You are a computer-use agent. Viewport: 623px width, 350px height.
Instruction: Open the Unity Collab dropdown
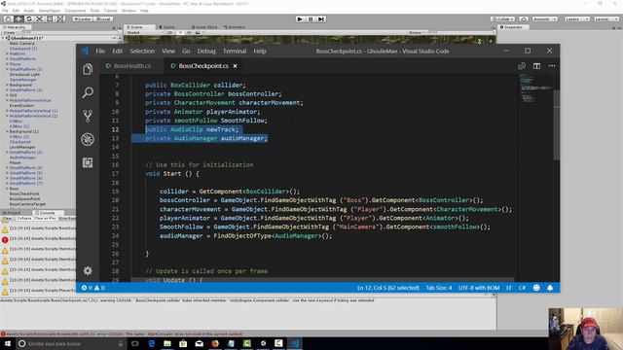[502, 19]
